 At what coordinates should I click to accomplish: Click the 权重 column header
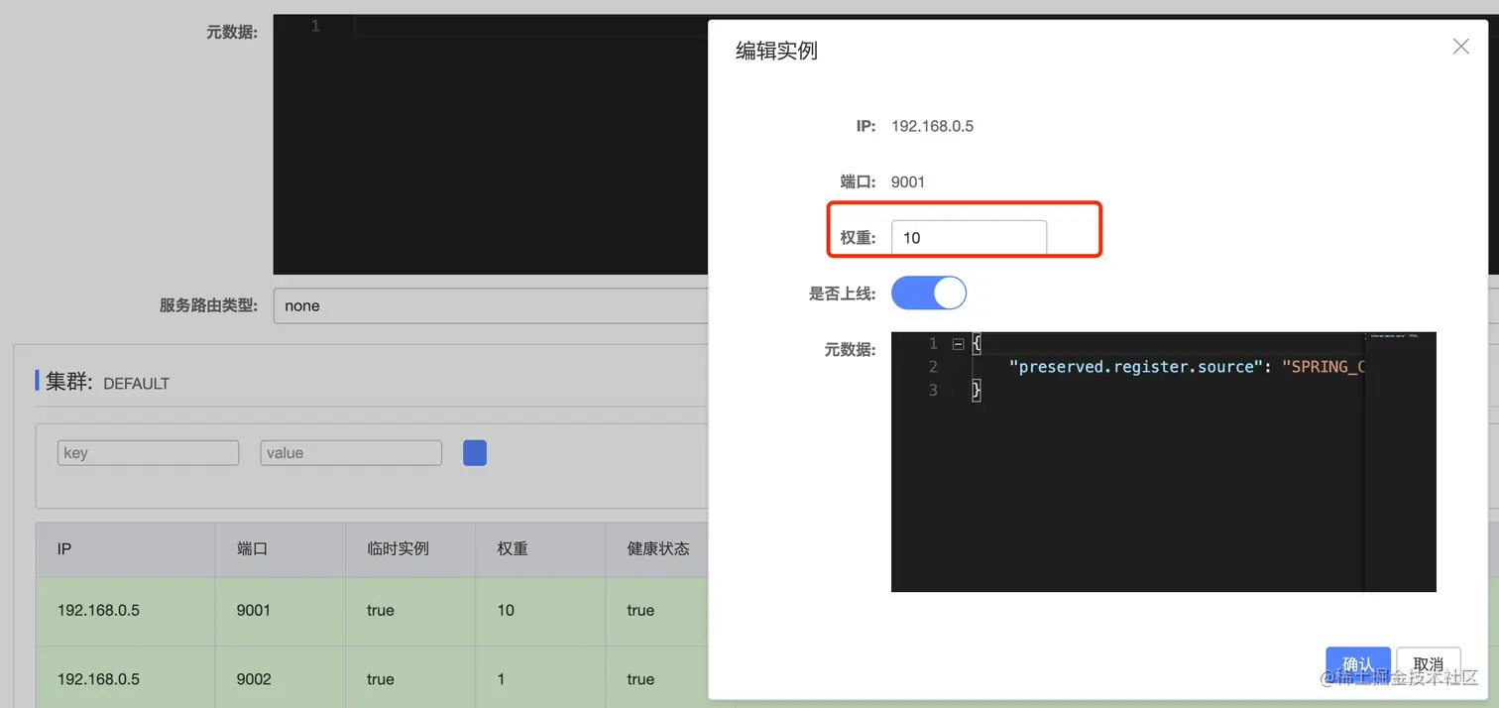click(540, 549)
